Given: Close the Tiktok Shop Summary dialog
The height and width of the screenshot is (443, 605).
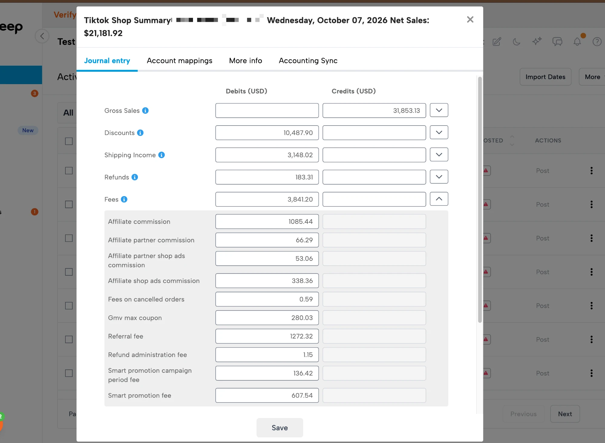Looking at the screenshot, I should (470, 20).
